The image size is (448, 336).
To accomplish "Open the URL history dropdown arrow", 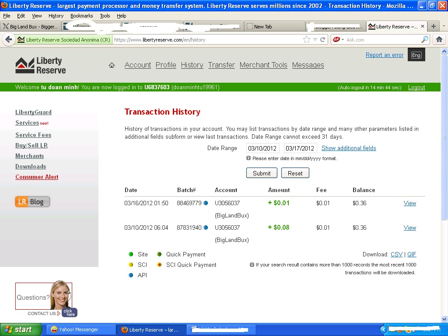I will click(x=315, y=40).
